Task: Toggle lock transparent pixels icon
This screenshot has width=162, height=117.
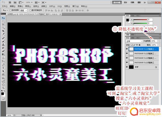Action: tap(132, 45)
